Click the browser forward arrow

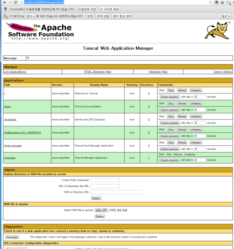click(10, 3)
